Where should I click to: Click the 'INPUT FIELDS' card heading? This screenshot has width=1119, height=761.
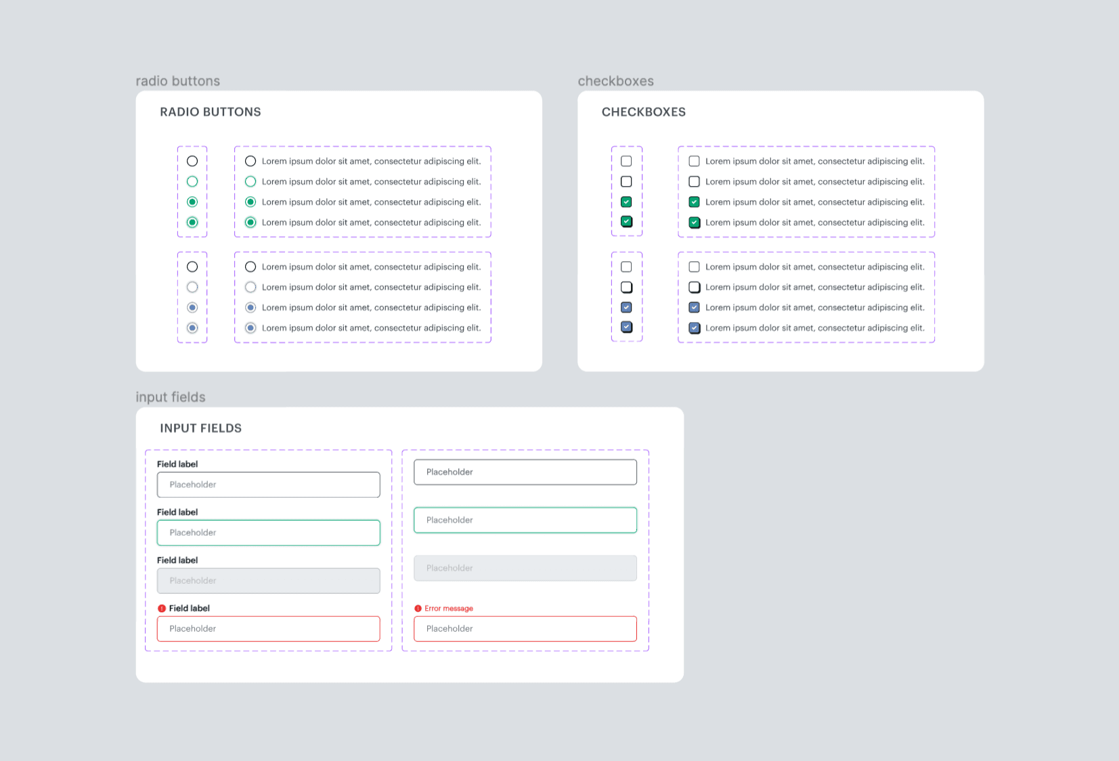201,428
